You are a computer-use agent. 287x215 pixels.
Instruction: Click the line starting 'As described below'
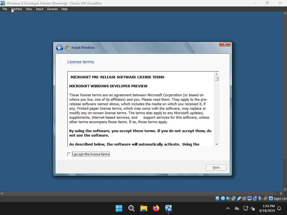tap(134, 144)
